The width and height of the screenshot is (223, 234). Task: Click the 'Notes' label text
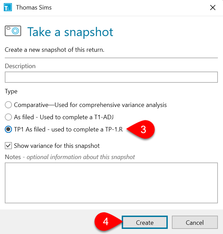[x=13, y=157]
